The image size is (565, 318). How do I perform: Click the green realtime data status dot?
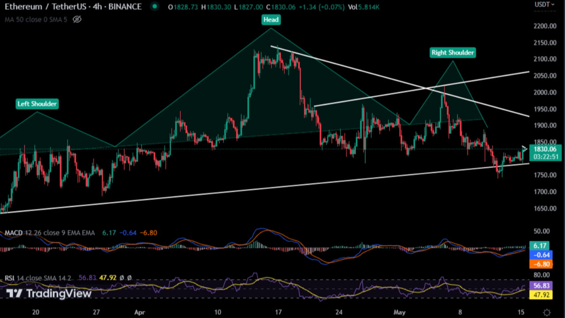(154, 7)
